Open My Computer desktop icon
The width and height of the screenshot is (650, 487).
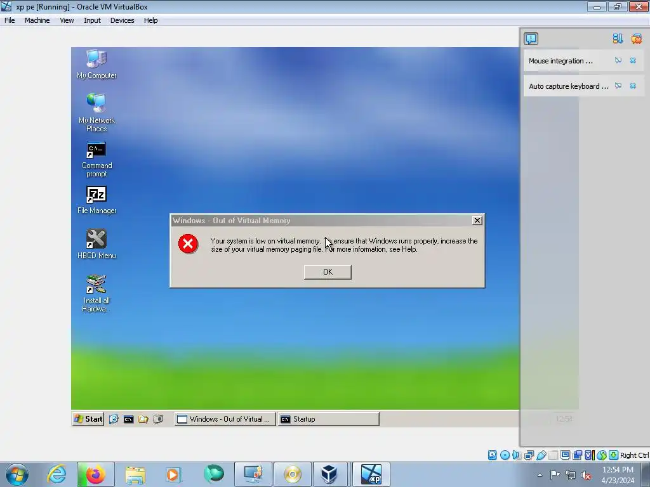click(x=96, y=65)
